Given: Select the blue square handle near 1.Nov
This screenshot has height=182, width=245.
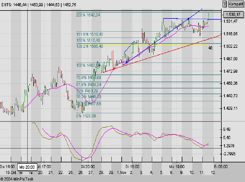Looking at the screenshot, I should tap(126, 62).
